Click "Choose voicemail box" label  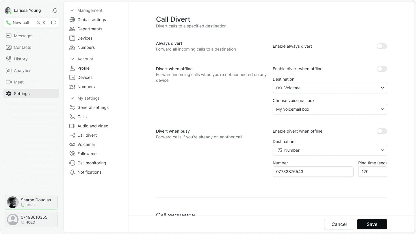(x=294, y=101)
